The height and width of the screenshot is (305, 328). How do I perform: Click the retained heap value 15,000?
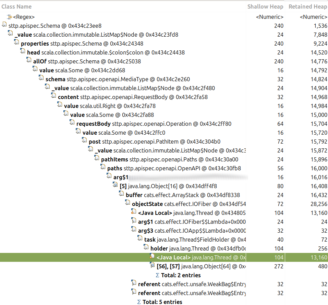pos(319,115)
